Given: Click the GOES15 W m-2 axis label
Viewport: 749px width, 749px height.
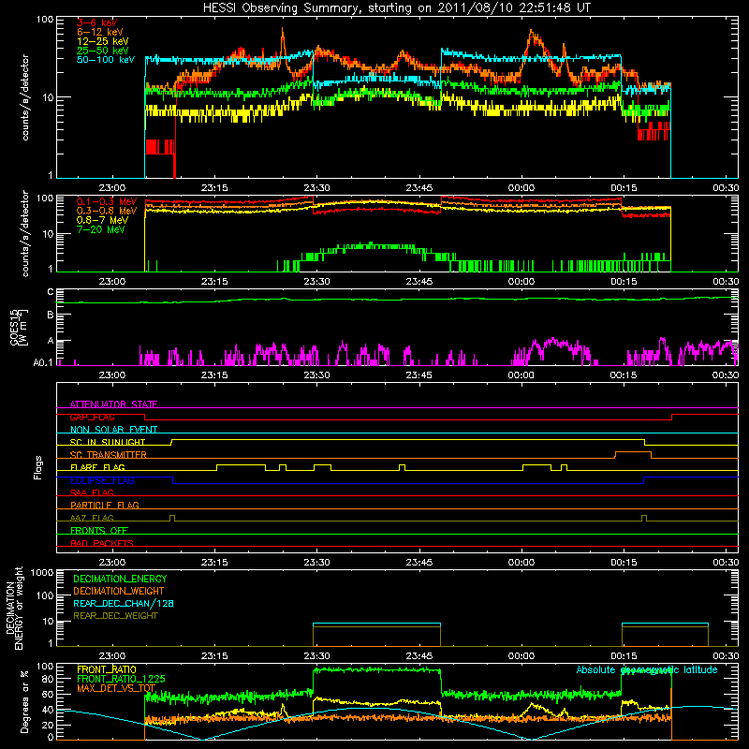Looking at the screenshot, I should (19, 327).
